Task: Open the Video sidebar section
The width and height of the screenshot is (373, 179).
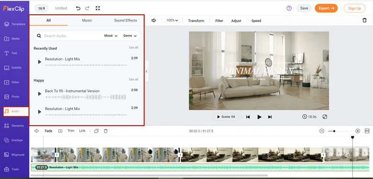Action: point(11,82)
